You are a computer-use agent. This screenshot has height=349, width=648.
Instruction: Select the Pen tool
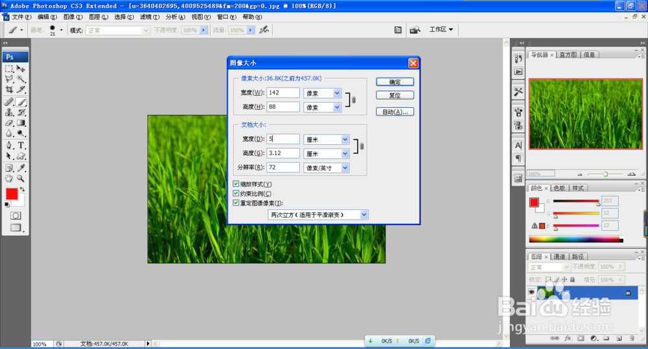coord(8,145)
